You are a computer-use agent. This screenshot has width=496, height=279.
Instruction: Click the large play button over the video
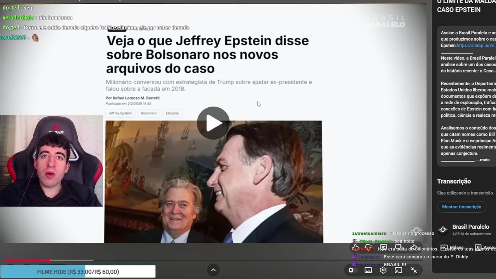[213, 123]
